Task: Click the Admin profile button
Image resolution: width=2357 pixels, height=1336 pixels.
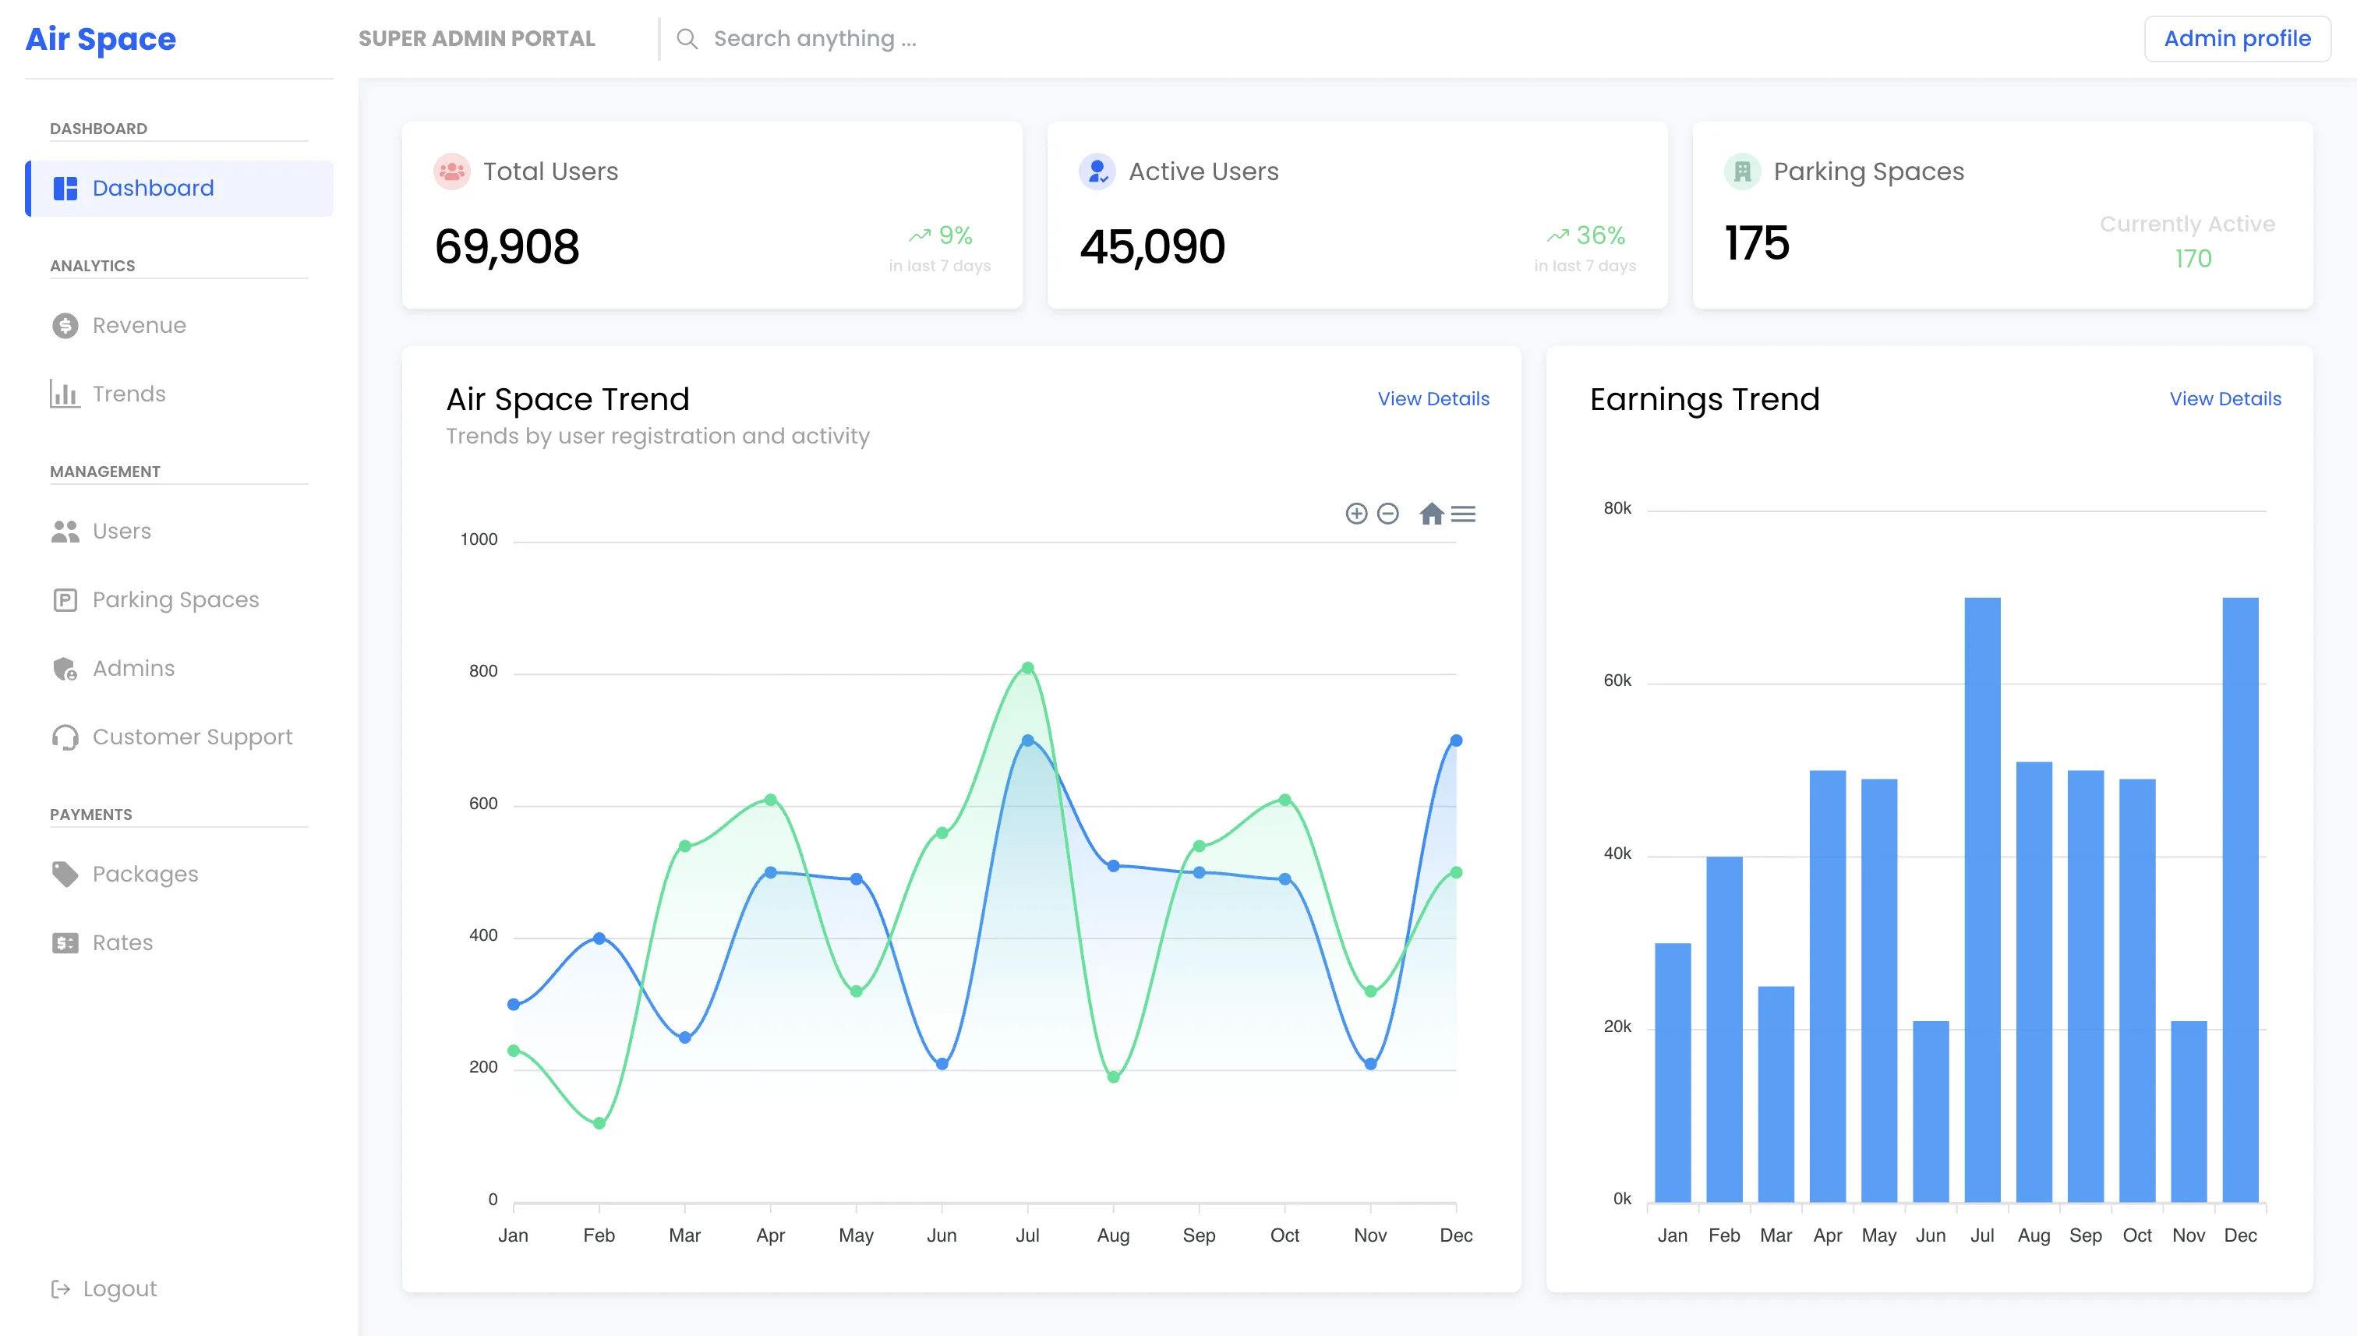Action: [x=2237, y=38]
